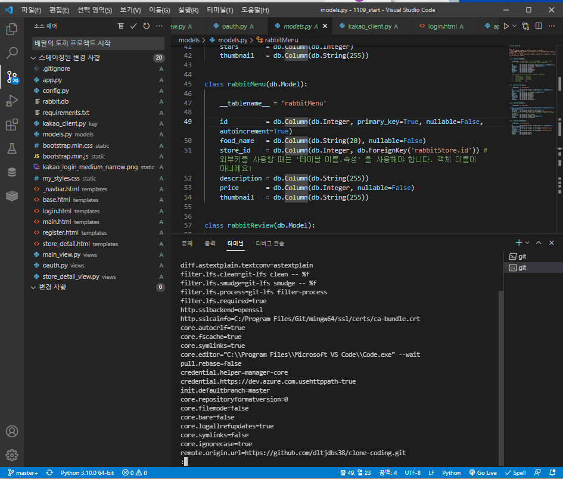The width and height of the screenshot is (563, 479).
Task: Open errors and warnings status item
Action: coord(135,472)
